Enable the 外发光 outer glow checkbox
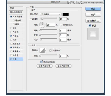111x96 pixels. point(11,55)
